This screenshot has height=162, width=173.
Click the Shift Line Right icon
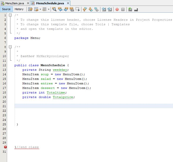[x=110, y=9]
